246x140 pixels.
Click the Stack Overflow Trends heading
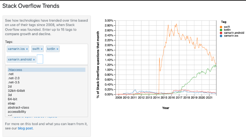pyautogui.click(x=31, y=6)
